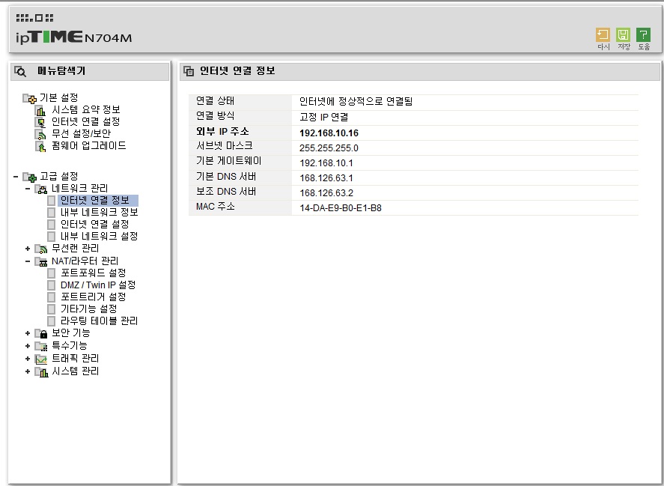This screenshot has height=486, width=664.
Task: Click the 저장 (save) icon
Action: [623, 34]
